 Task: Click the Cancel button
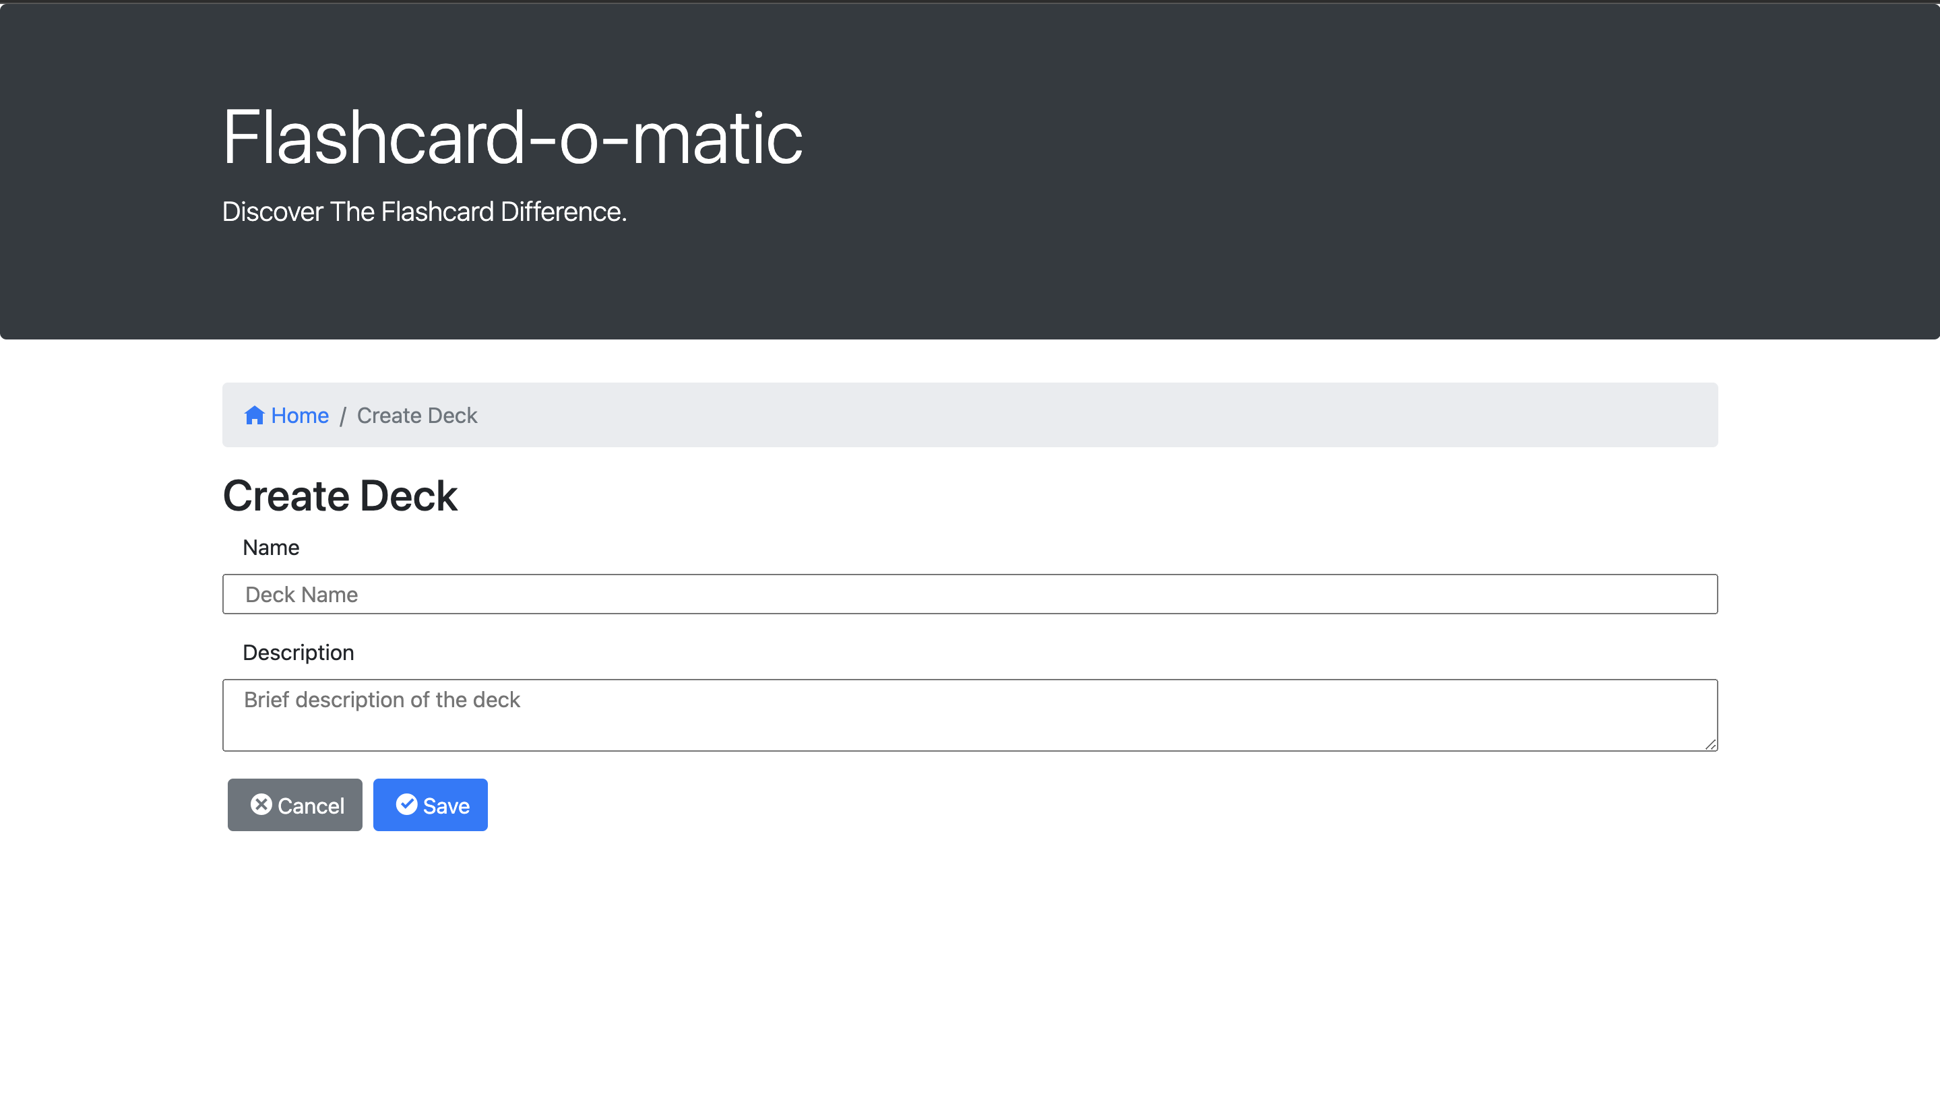(294, 804)
